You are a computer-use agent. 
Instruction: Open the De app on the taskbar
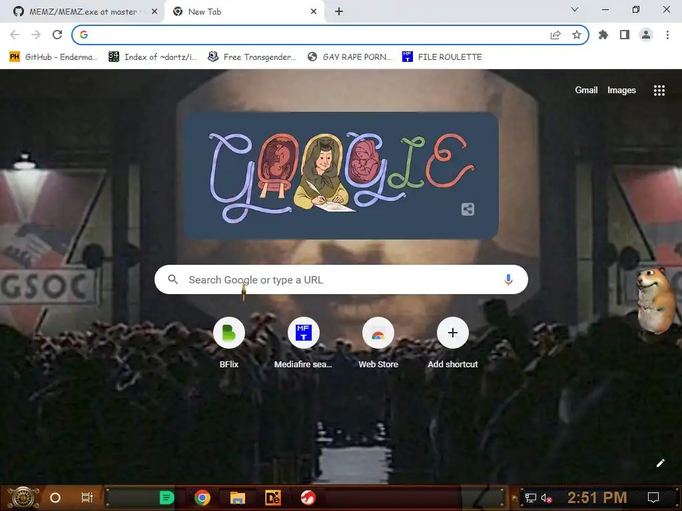coord(273,498)
